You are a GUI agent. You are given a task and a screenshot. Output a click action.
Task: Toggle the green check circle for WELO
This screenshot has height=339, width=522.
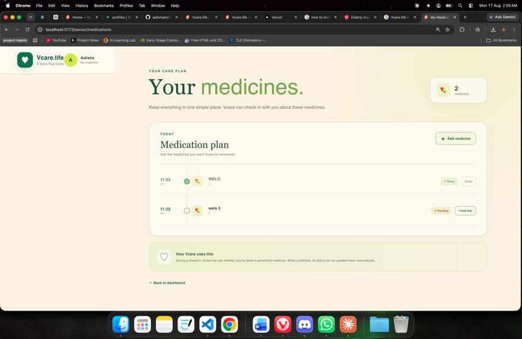tap(187, 181)
